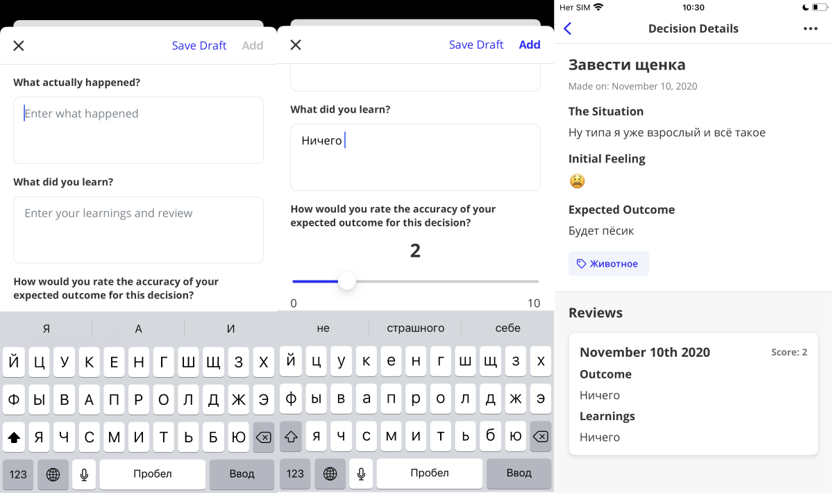833x493 pixels.
Task: Focus the 'Enter what happened' text field
Action: pos(138,131)
